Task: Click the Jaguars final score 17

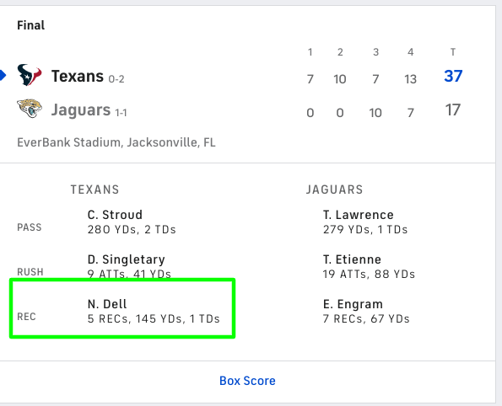Action: pos(453,110)
